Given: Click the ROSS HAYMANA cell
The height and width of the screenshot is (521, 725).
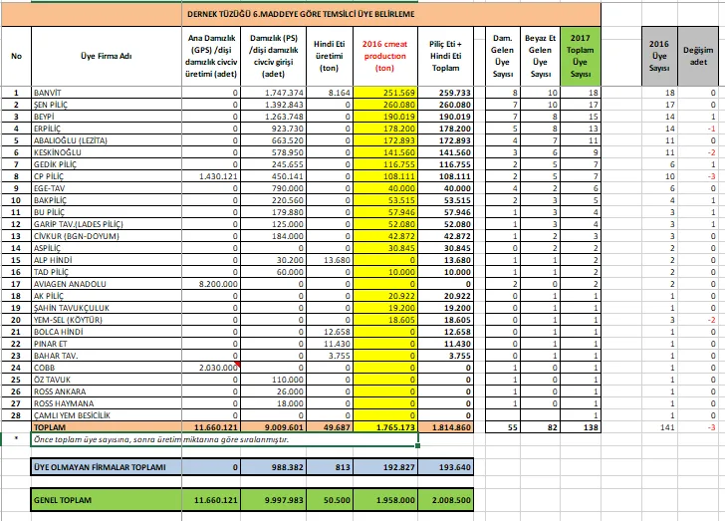Looking at the screenshot, I should pyautogui.click(x=107, y=403).
